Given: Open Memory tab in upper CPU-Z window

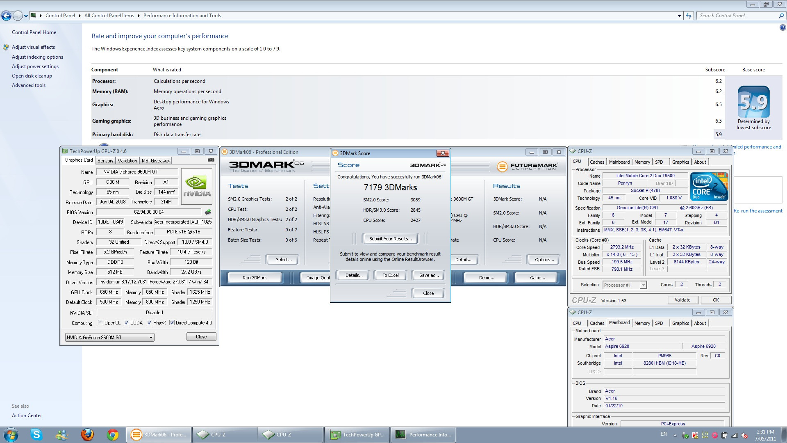Looking at the screenshot, I should tap(642, 162).
